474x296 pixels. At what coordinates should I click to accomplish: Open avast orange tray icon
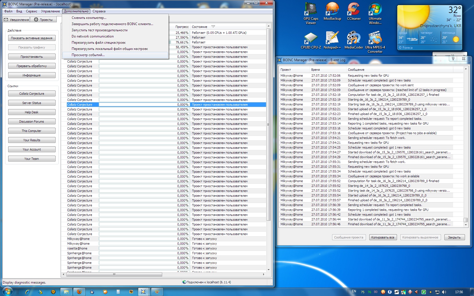pyautogui.click(x=383, y=292)
